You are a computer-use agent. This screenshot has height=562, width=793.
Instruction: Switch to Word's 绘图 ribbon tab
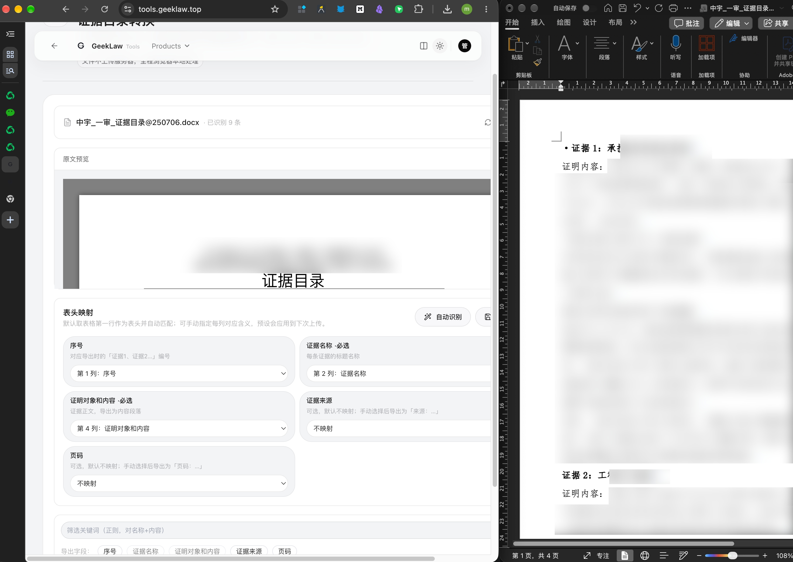tap(564, 22)
